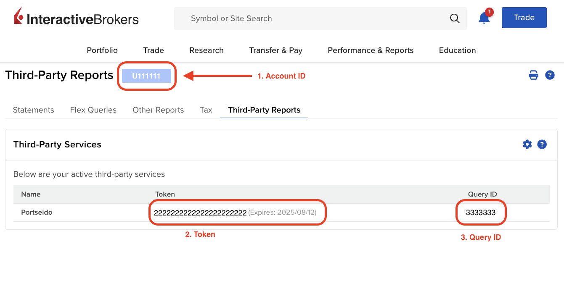The image size is (564, 281).
Task: Click the Portseido service name
Action: click(37, 213)
